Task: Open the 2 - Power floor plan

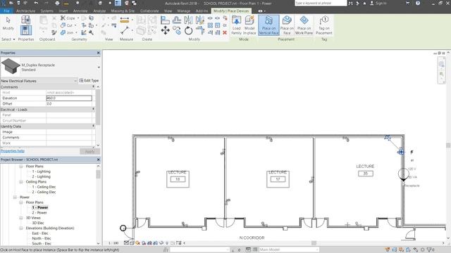Action: [39, 213]
